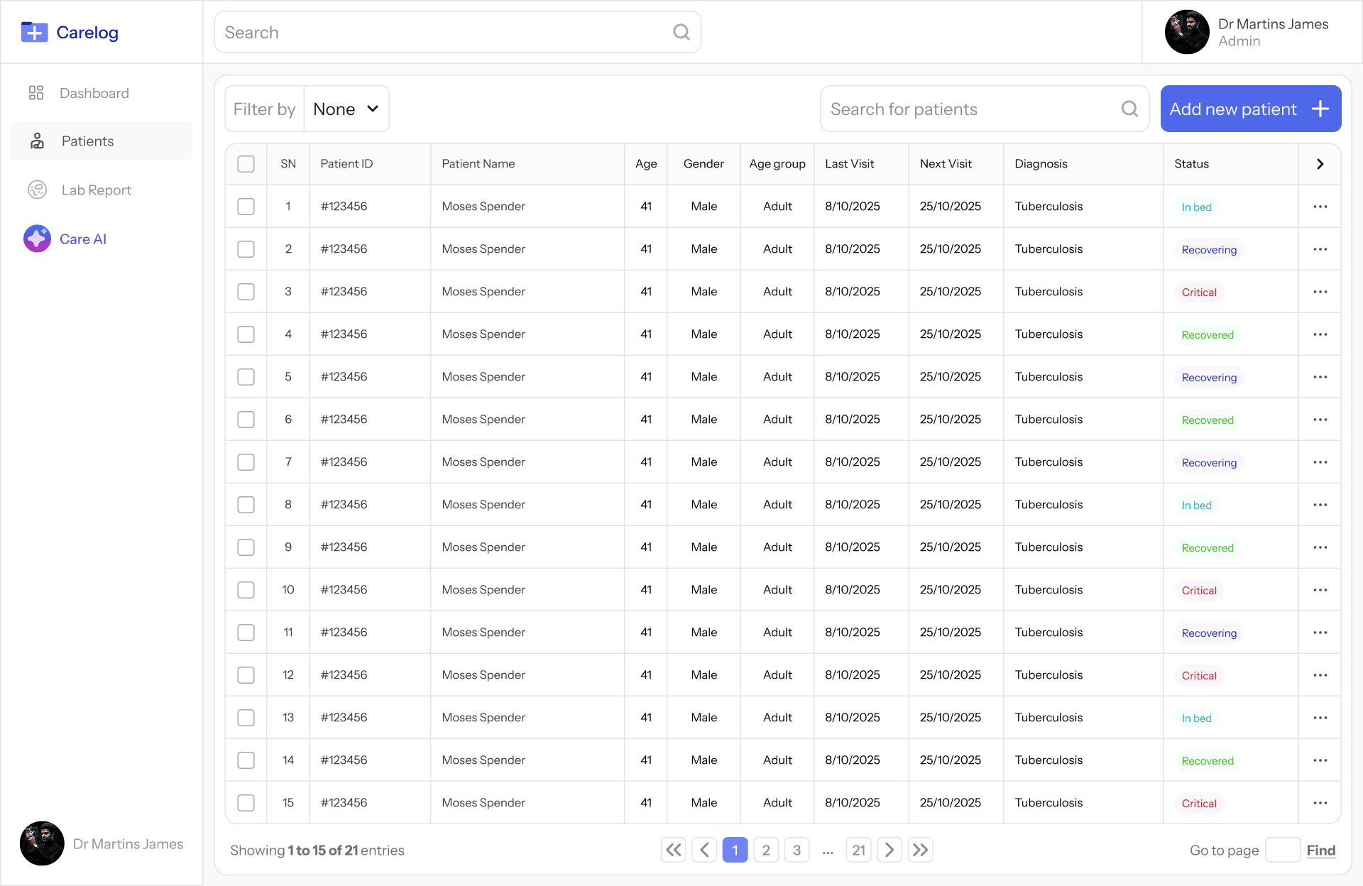Open the Filter by None dropdown
The image size is (1363, 886).
pos(346,109)
